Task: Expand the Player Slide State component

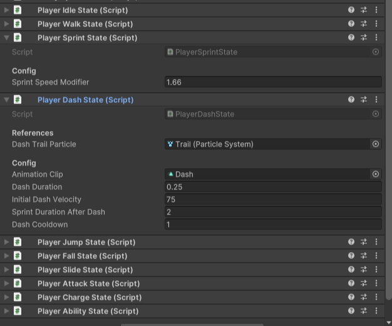Action: (6, 270)
